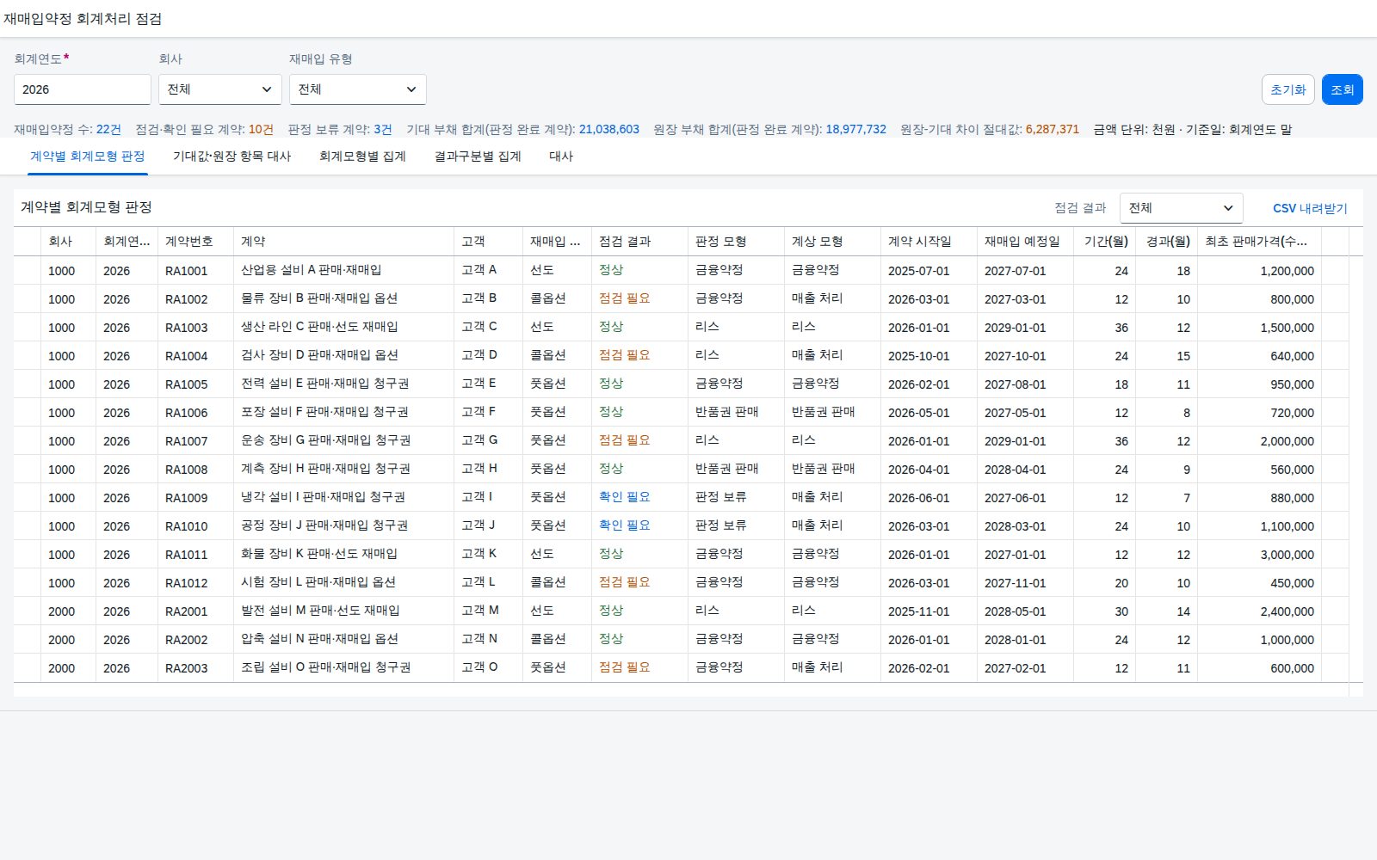This screenshot has width=1377, height=860.
Task: Click the 경과(월) column header
Action: tap(1167, 242)
